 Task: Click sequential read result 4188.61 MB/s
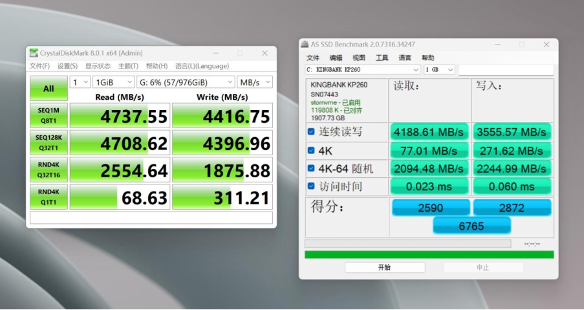click(x=429, y=132)
